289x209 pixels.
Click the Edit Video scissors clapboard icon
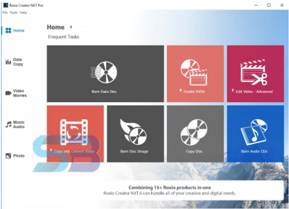(x=254, y=72)
